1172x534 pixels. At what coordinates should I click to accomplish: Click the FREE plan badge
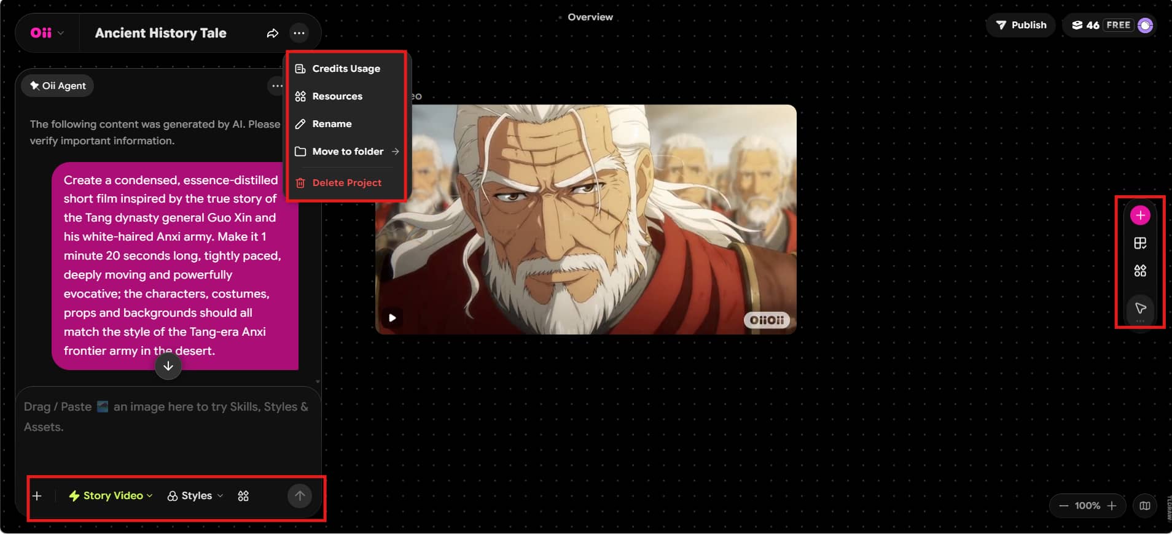(x=1118, y=25)
